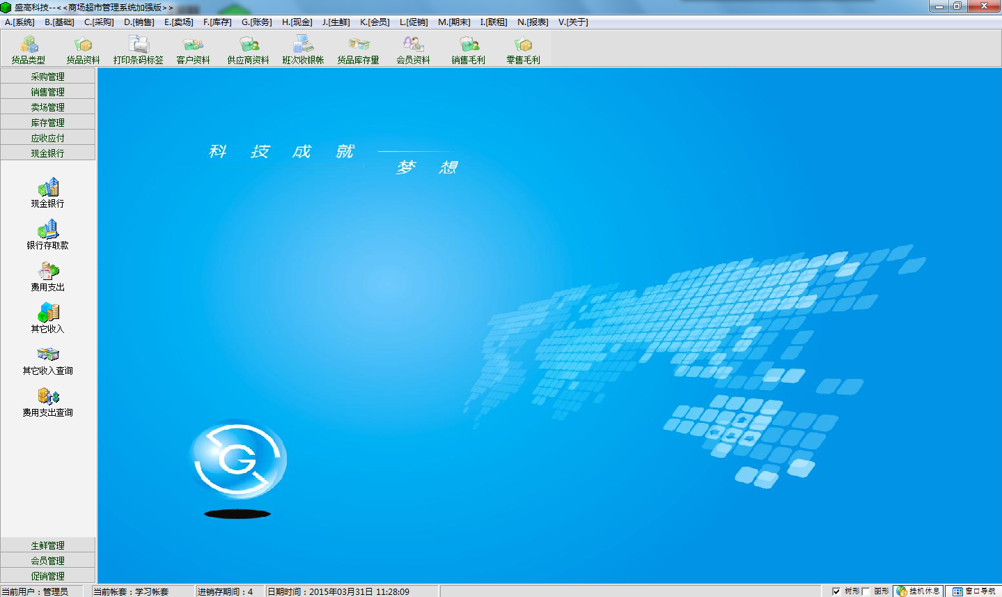Image resolution: width=1002 pixels, height=597 pixels.
Task: Open the N.[报表] menu
Action: point(533,22)
